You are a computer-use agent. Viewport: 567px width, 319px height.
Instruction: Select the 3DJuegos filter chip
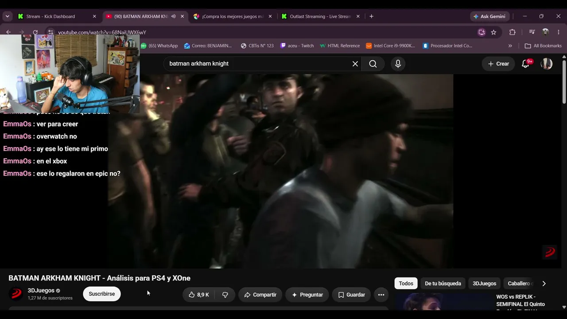pos(484,284)
